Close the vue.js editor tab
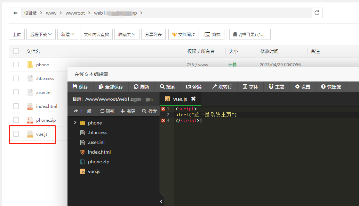 pos(193,98)
